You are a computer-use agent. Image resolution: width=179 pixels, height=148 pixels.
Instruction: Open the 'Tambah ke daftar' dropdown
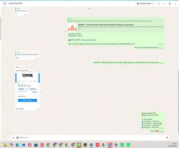point(145,4)
